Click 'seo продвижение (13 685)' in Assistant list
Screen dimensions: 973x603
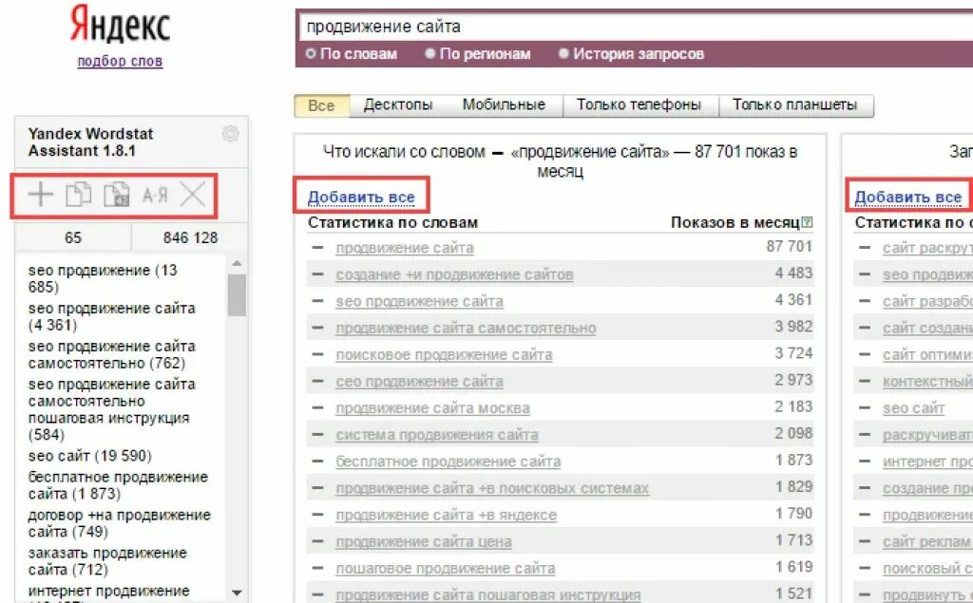103,278
